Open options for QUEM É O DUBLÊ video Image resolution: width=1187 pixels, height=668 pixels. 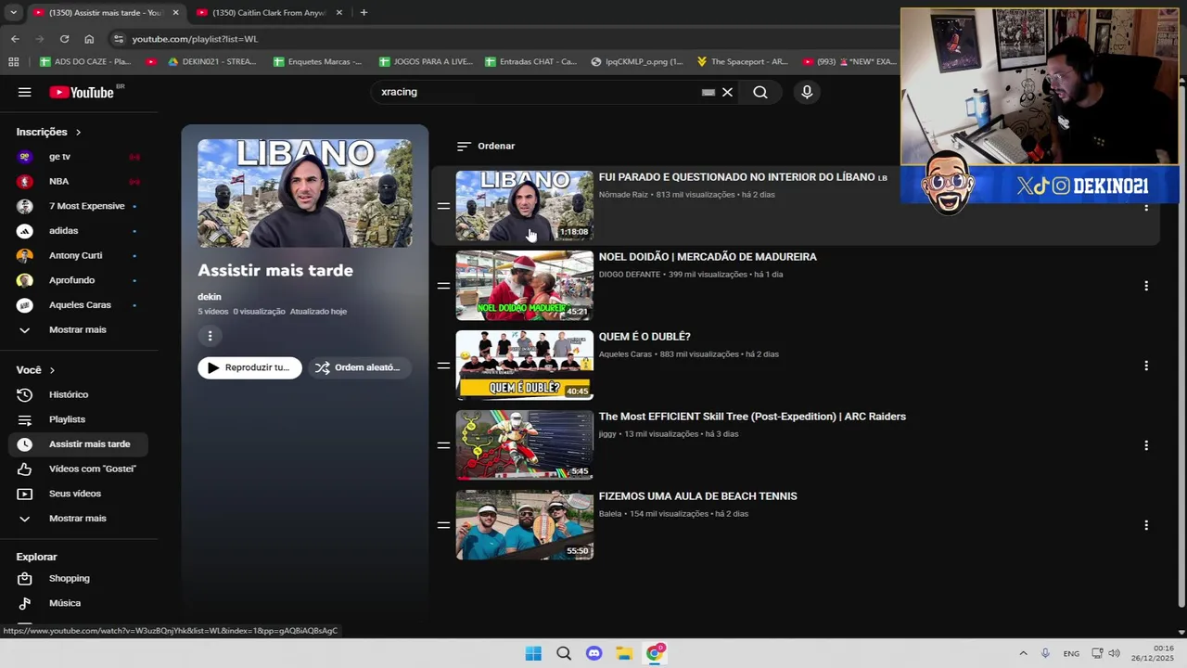pos(1146,366)
